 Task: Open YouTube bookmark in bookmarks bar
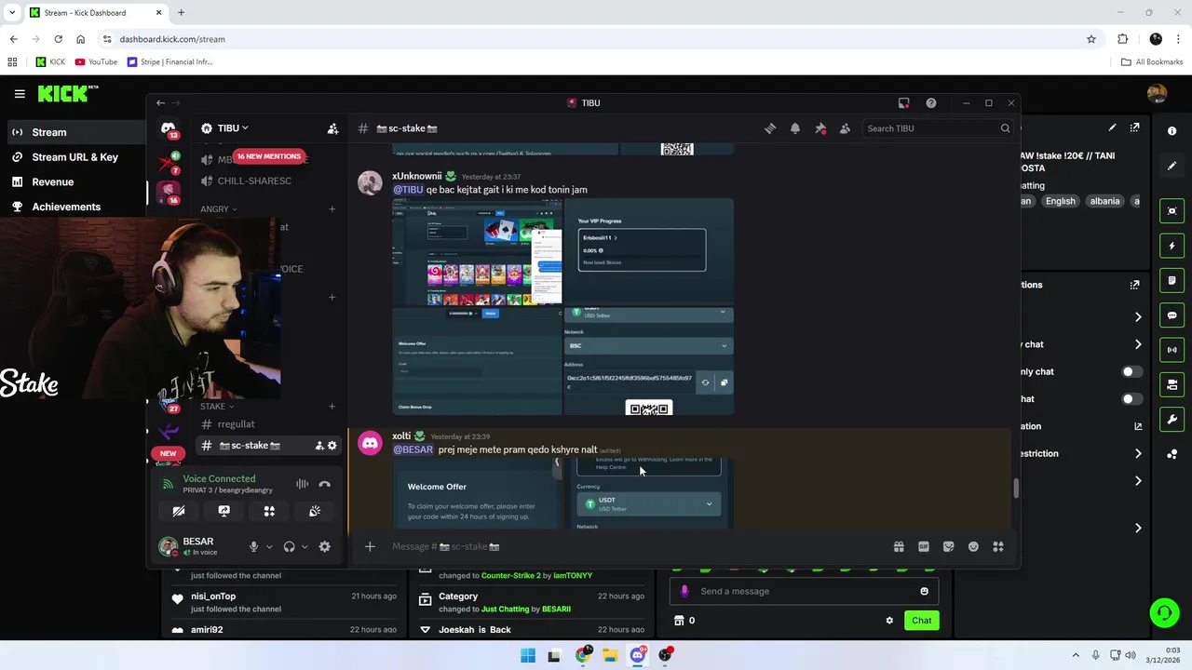tap(96, 62)
